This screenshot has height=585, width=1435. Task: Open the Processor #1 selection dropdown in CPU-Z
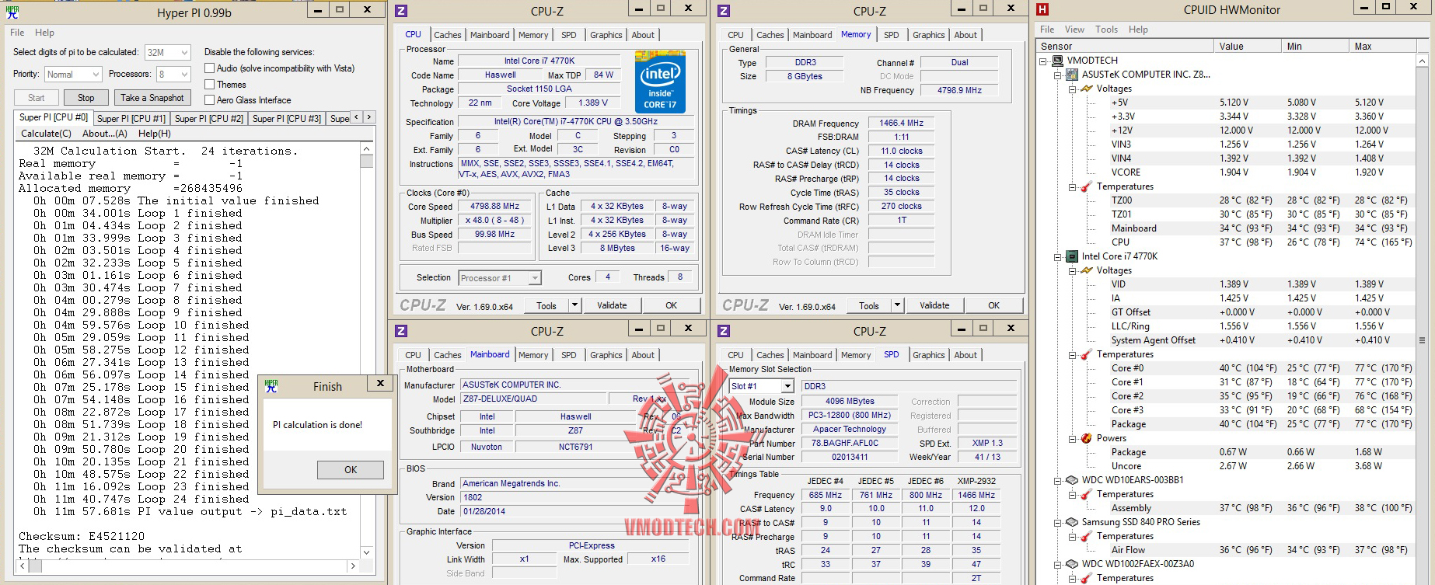coord(500,278)
